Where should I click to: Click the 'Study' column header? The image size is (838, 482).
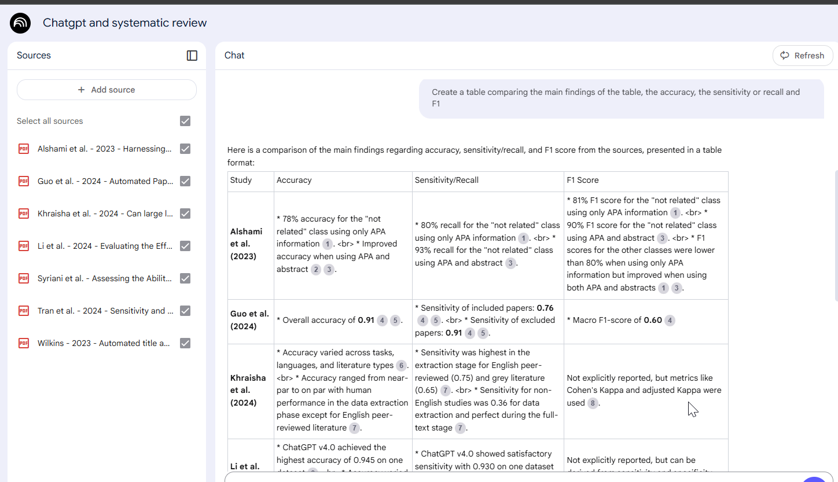pos(241,180)
